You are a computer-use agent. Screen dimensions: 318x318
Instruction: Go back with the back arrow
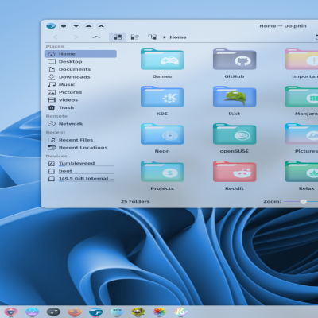56,37
